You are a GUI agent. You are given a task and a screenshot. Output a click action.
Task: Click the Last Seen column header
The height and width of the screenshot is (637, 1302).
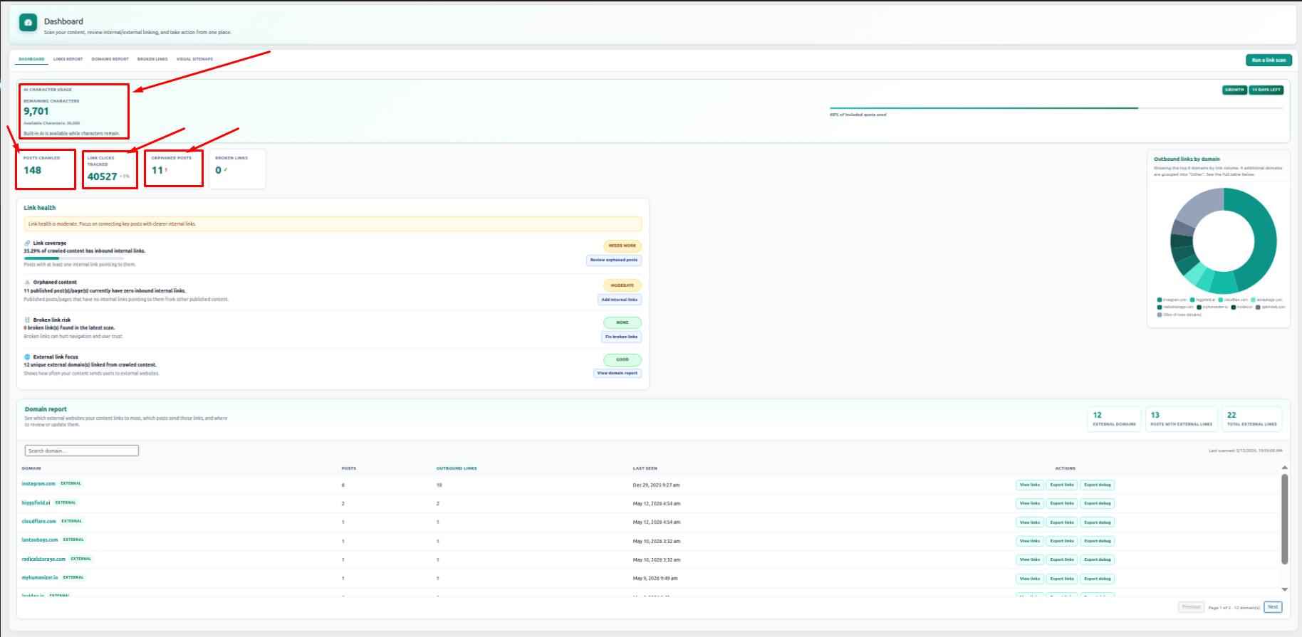[x=645, y=468]
